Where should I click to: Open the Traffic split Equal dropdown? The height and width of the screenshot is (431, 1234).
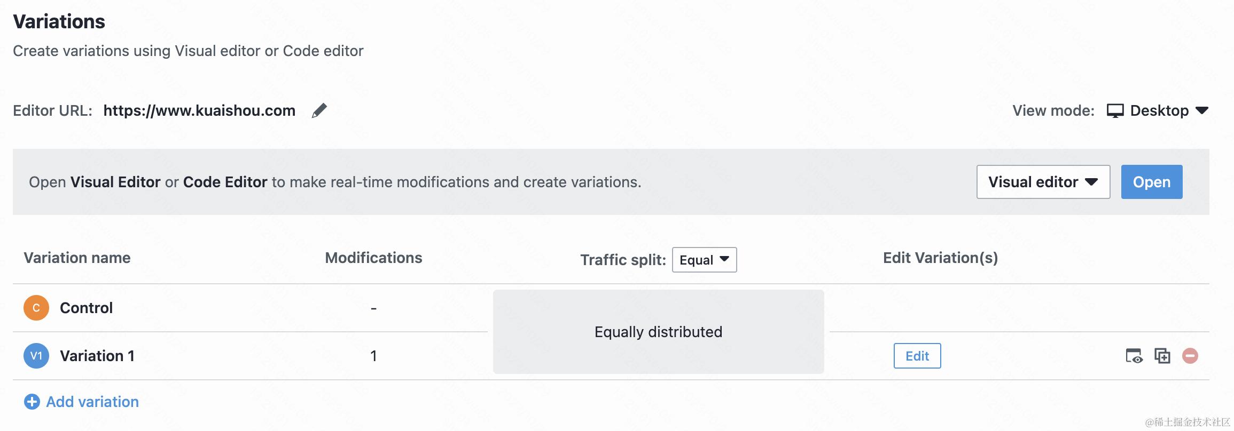point(705,260)
